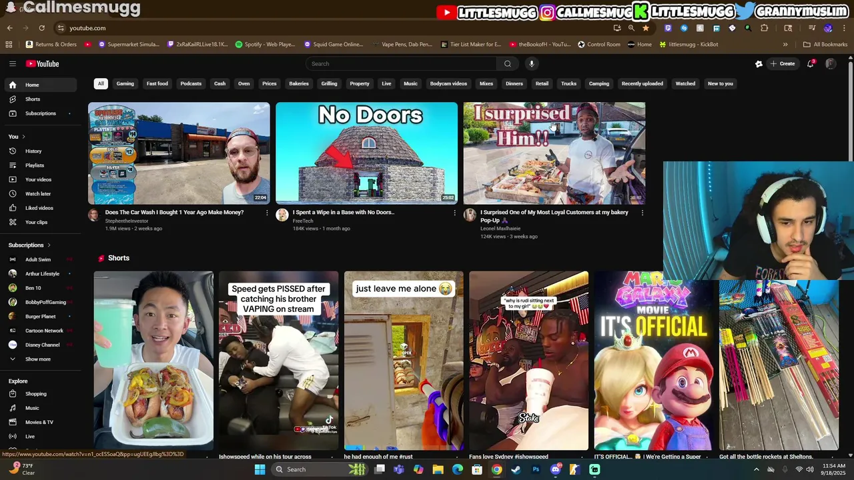The width and height of the screenshot is (854, 480).
Task: Open options for the car wash video
Action: point(267,213)
